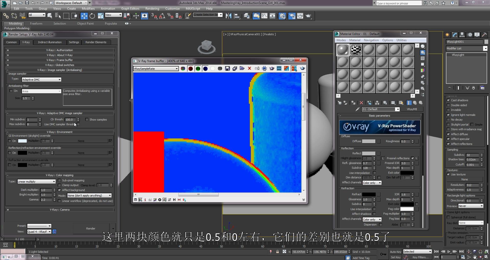The height and width of the screenshot is (260, 490).
Task: Open Reflection Affect channels dropdown
Action: [372, 183]
